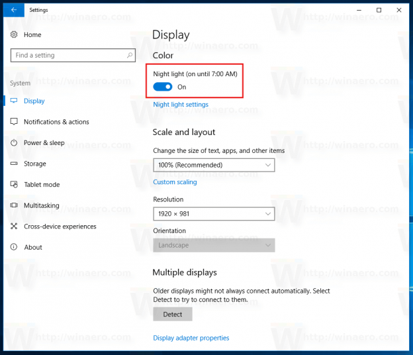Open the scaling 100% (Recommended) dropdown
Image resolution: width=413 pixels, height=355 pixels.
point(214,165)
